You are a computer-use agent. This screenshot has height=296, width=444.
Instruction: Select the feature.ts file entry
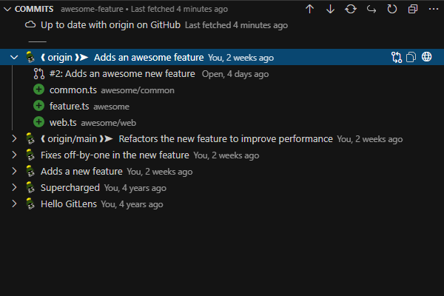(69, 106)
